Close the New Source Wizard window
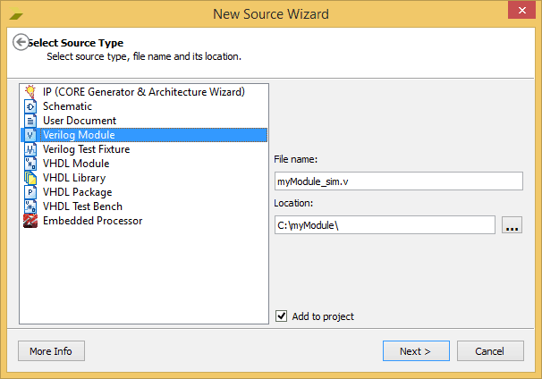 (521, 11)
